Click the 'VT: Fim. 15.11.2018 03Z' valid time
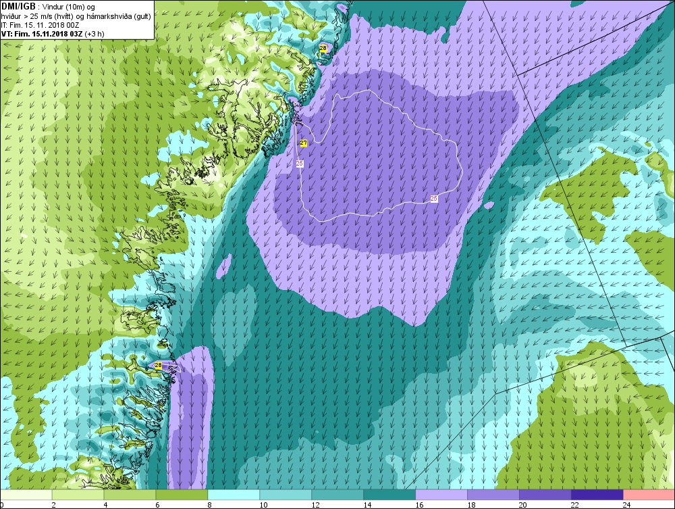 pos(42,34)
